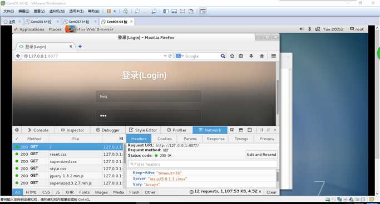Click the Google search input field
Viewport: 380px width, 204px height.
click(202, 56)
